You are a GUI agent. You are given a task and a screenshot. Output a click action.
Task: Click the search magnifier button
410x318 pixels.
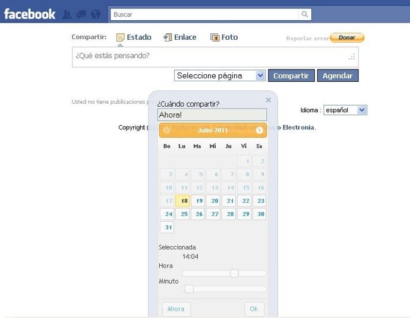tap(305, 14)
